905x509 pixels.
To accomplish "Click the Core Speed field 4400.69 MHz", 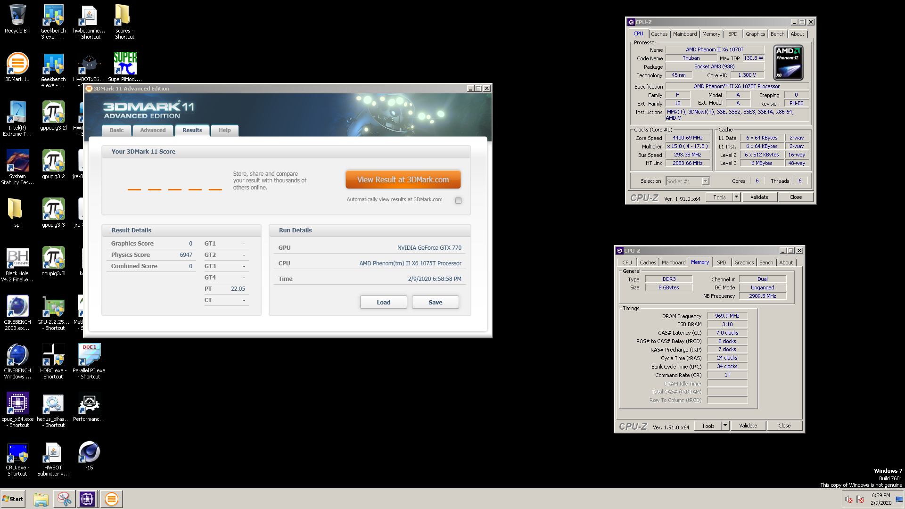I will [x=687, y=138].
